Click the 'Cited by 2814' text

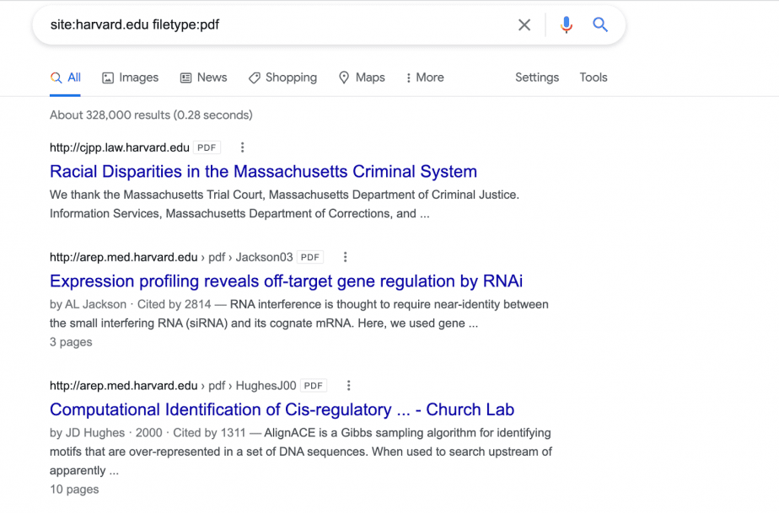[175, 304]
